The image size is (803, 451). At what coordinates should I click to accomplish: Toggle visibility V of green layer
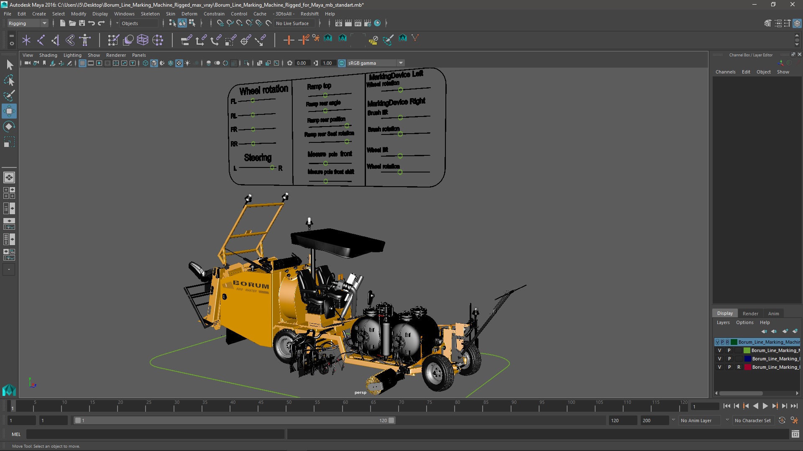[719, 350]
